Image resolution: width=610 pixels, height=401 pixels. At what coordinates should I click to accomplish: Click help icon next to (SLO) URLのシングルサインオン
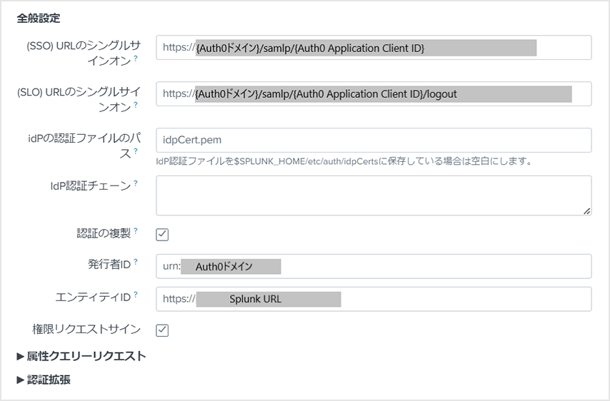(x=136, y=105)
